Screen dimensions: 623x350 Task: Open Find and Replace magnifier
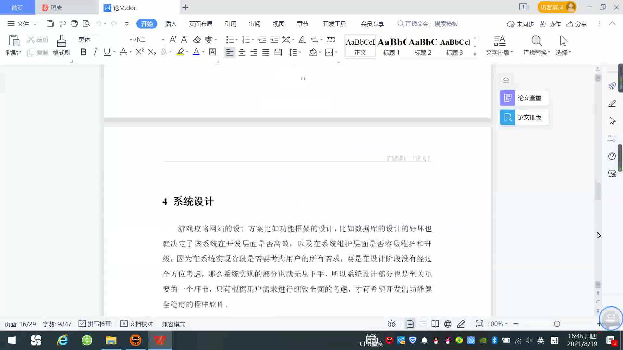coord(537,41)
